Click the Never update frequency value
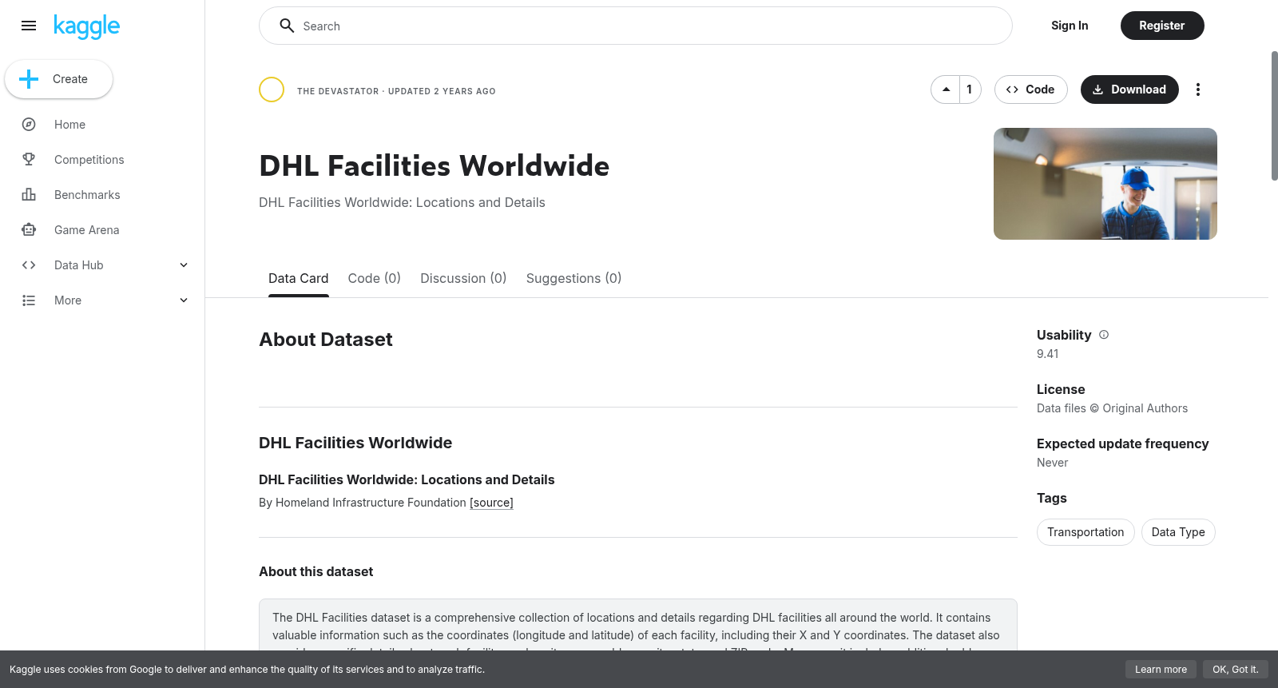The width and height of the screenshot is (1278, 688). click(x=1052, y=463)
